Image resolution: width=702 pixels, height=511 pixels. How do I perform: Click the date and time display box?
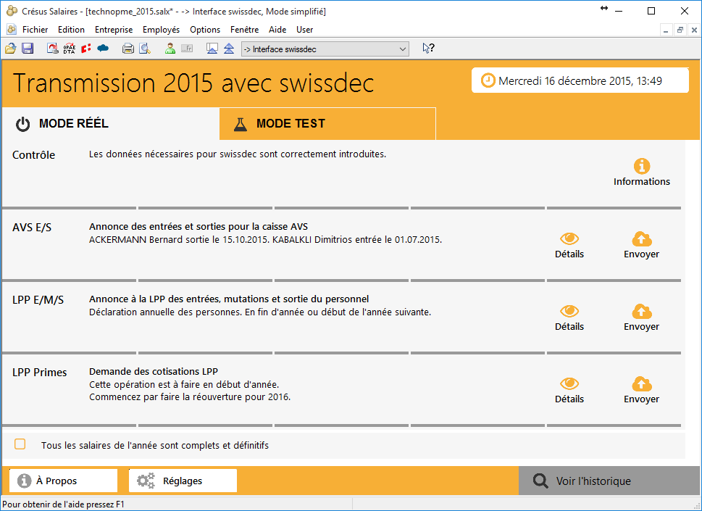(580, 80)
